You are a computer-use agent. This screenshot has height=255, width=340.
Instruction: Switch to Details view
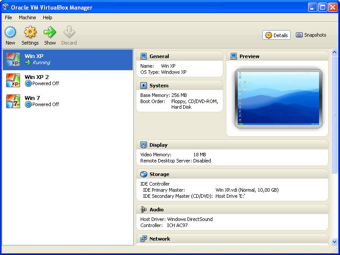click(x=276, y=35)
